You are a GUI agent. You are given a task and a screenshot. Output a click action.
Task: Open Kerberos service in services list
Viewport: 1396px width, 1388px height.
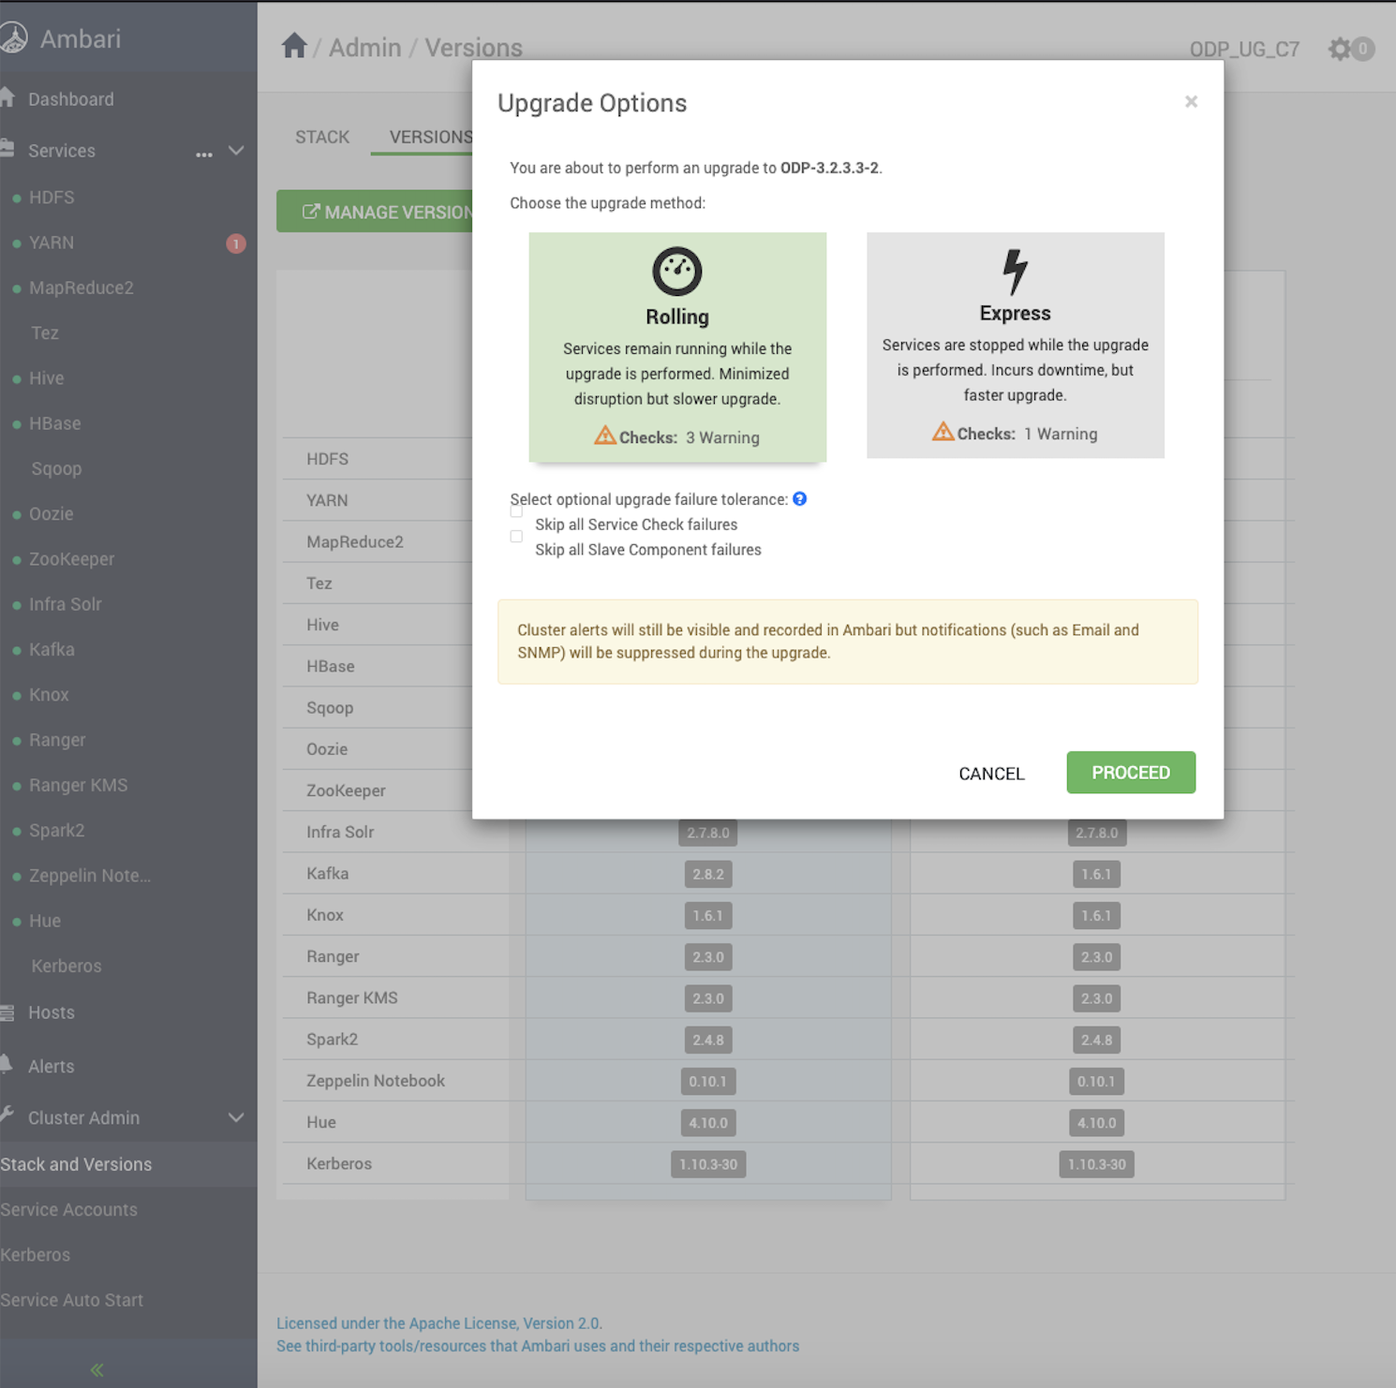click(x=67, y=966)
